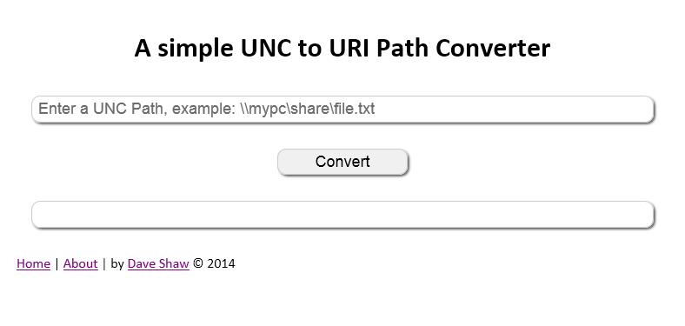
Task: Focus the UNC Path input field
Action: 342,110
